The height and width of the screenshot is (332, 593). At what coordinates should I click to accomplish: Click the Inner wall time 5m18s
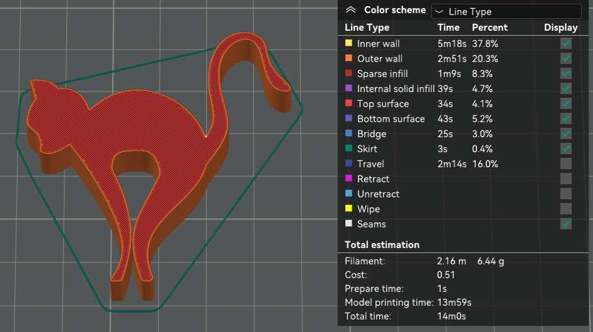pyautogui.click(x=452, y=44)
